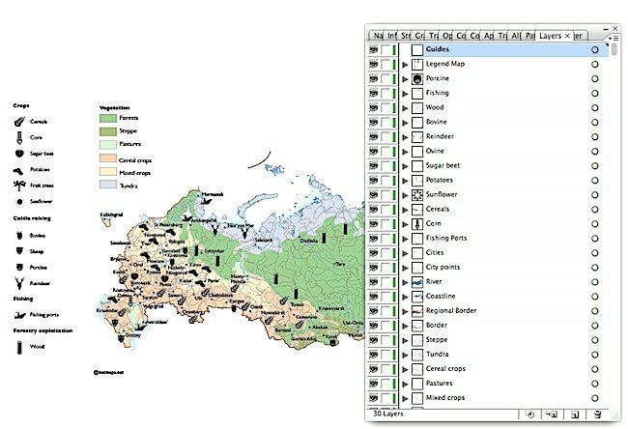Click the target circle of Porcine layer
The height and width of the screenshot is (429, 628).
pyautogui.click(x=595, y=78)
